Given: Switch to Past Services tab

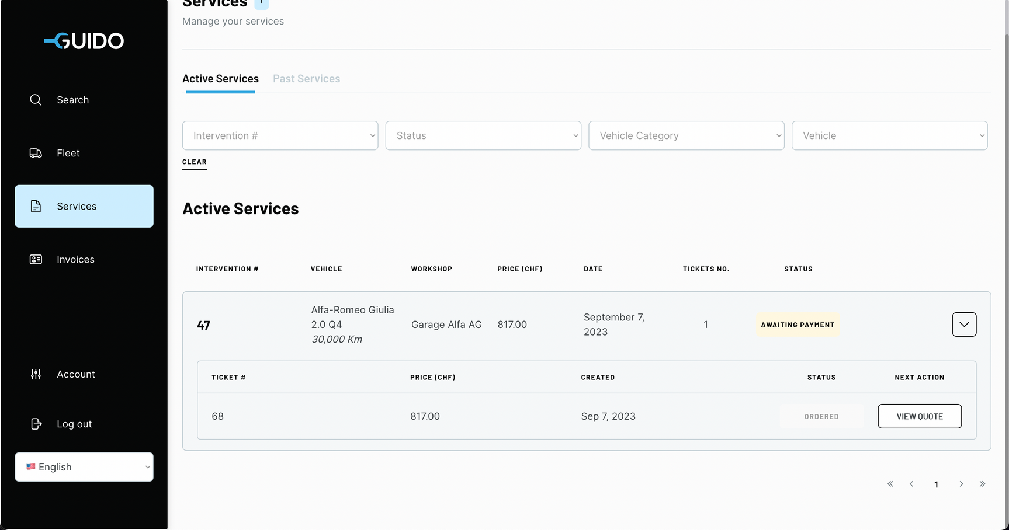Looking at the screenshot, I should (x=306, y=79).
